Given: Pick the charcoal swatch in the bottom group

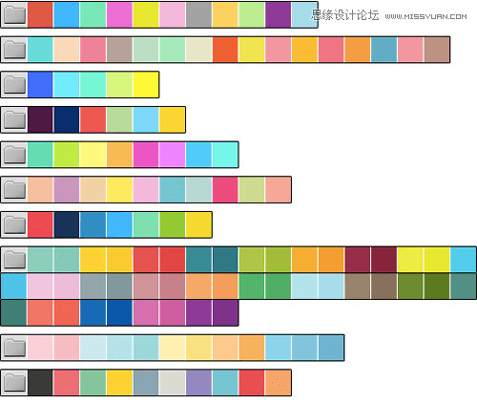Looking at the screenshot, I should (40, 383).
